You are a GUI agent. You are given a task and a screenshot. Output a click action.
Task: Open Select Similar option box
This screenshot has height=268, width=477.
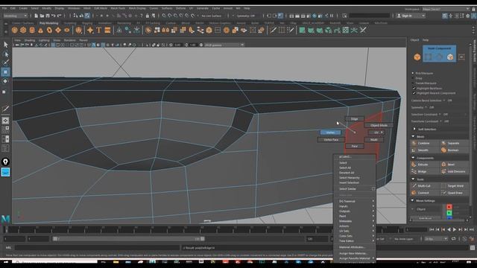tap(373, 189)
